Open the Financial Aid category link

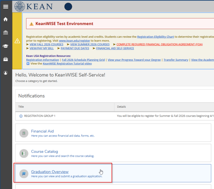click(x=42, y=131)
